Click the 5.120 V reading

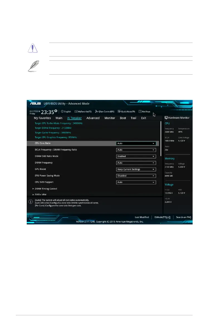[x=181, y=193]
